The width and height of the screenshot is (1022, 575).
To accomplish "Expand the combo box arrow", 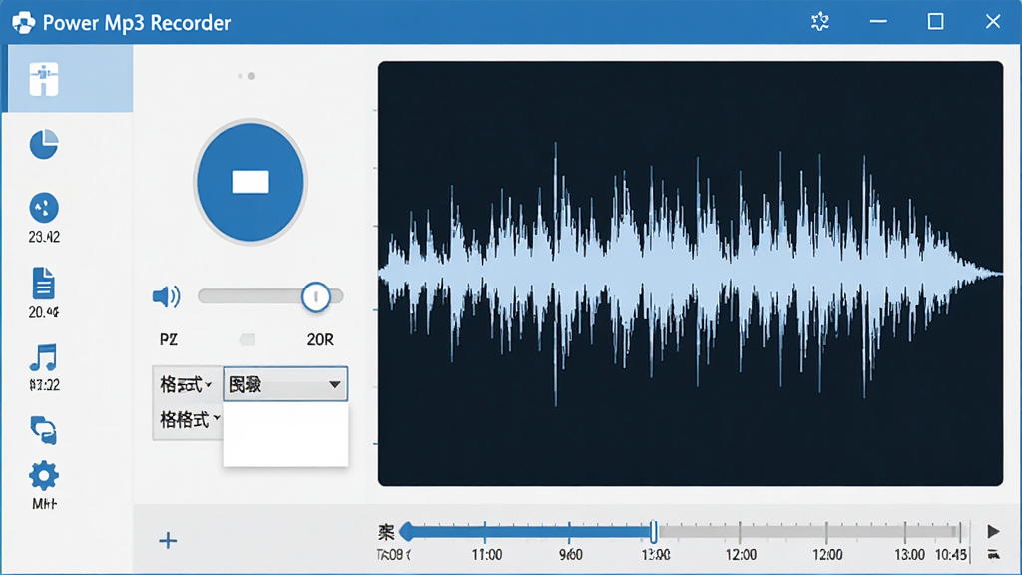I will (335, 384).
